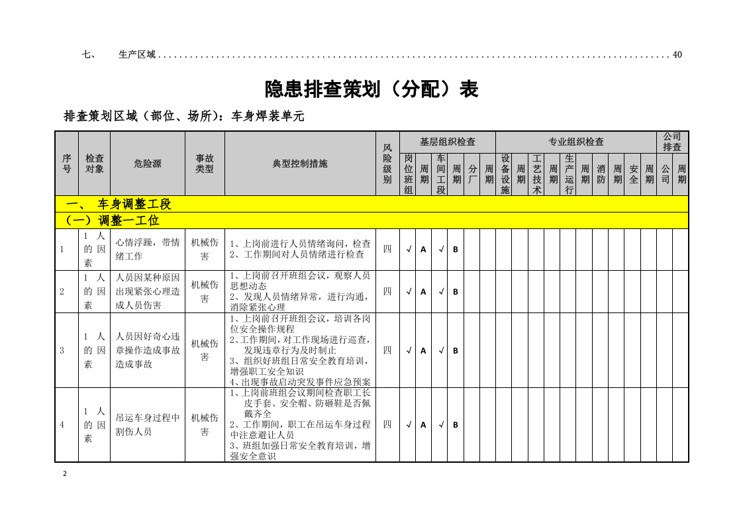The image size is (743, 525).
Task: Select the 典型控制措施 column header
Action: (x=300, y=164)
